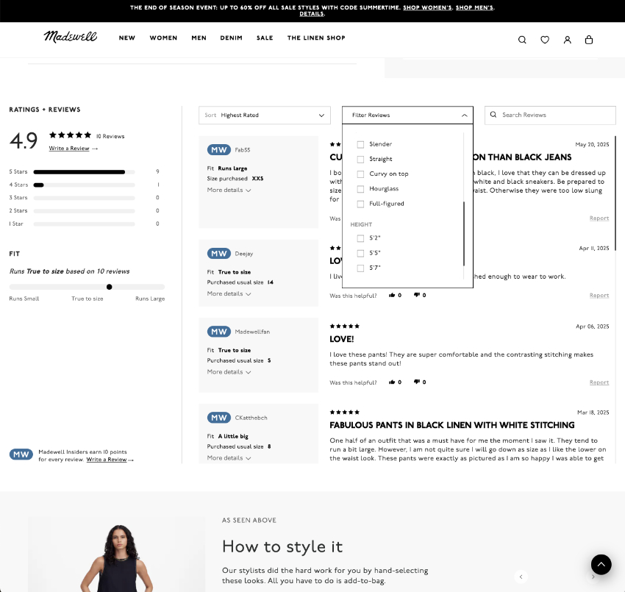
Task: Check the Full-figured filter
Action: [360, 204]
